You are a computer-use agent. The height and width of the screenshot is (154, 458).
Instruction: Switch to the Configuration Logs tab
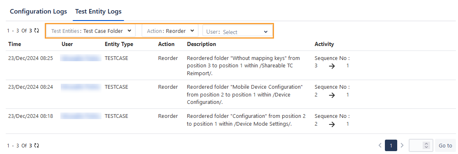pos(39,11)
